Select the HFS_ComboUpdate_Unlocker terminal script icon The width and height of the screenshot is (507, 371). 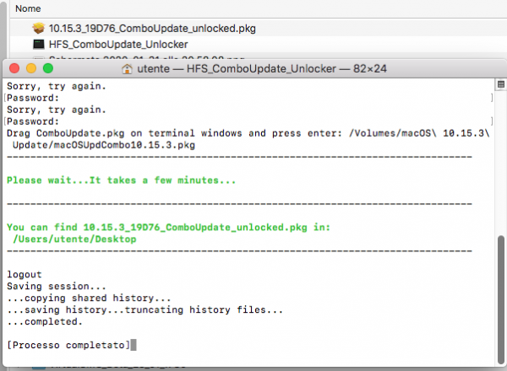pyautogui.click(x=39, y=44)
